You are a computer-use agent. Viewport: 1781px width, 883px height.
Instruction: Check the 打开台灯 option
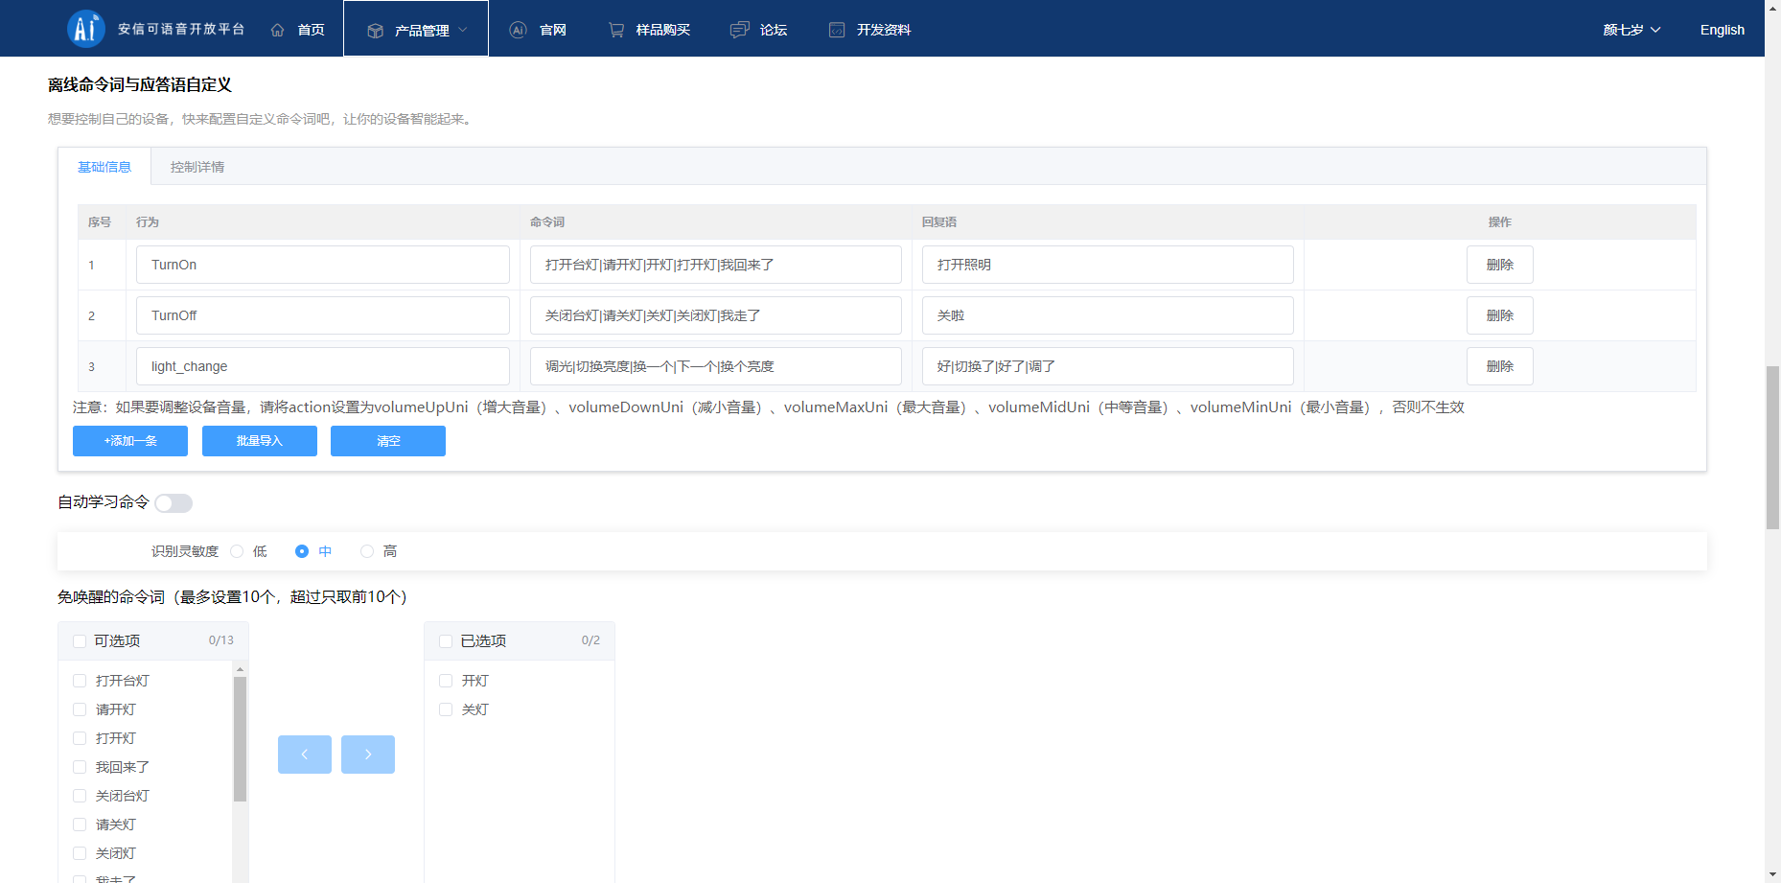pos(80,681)
